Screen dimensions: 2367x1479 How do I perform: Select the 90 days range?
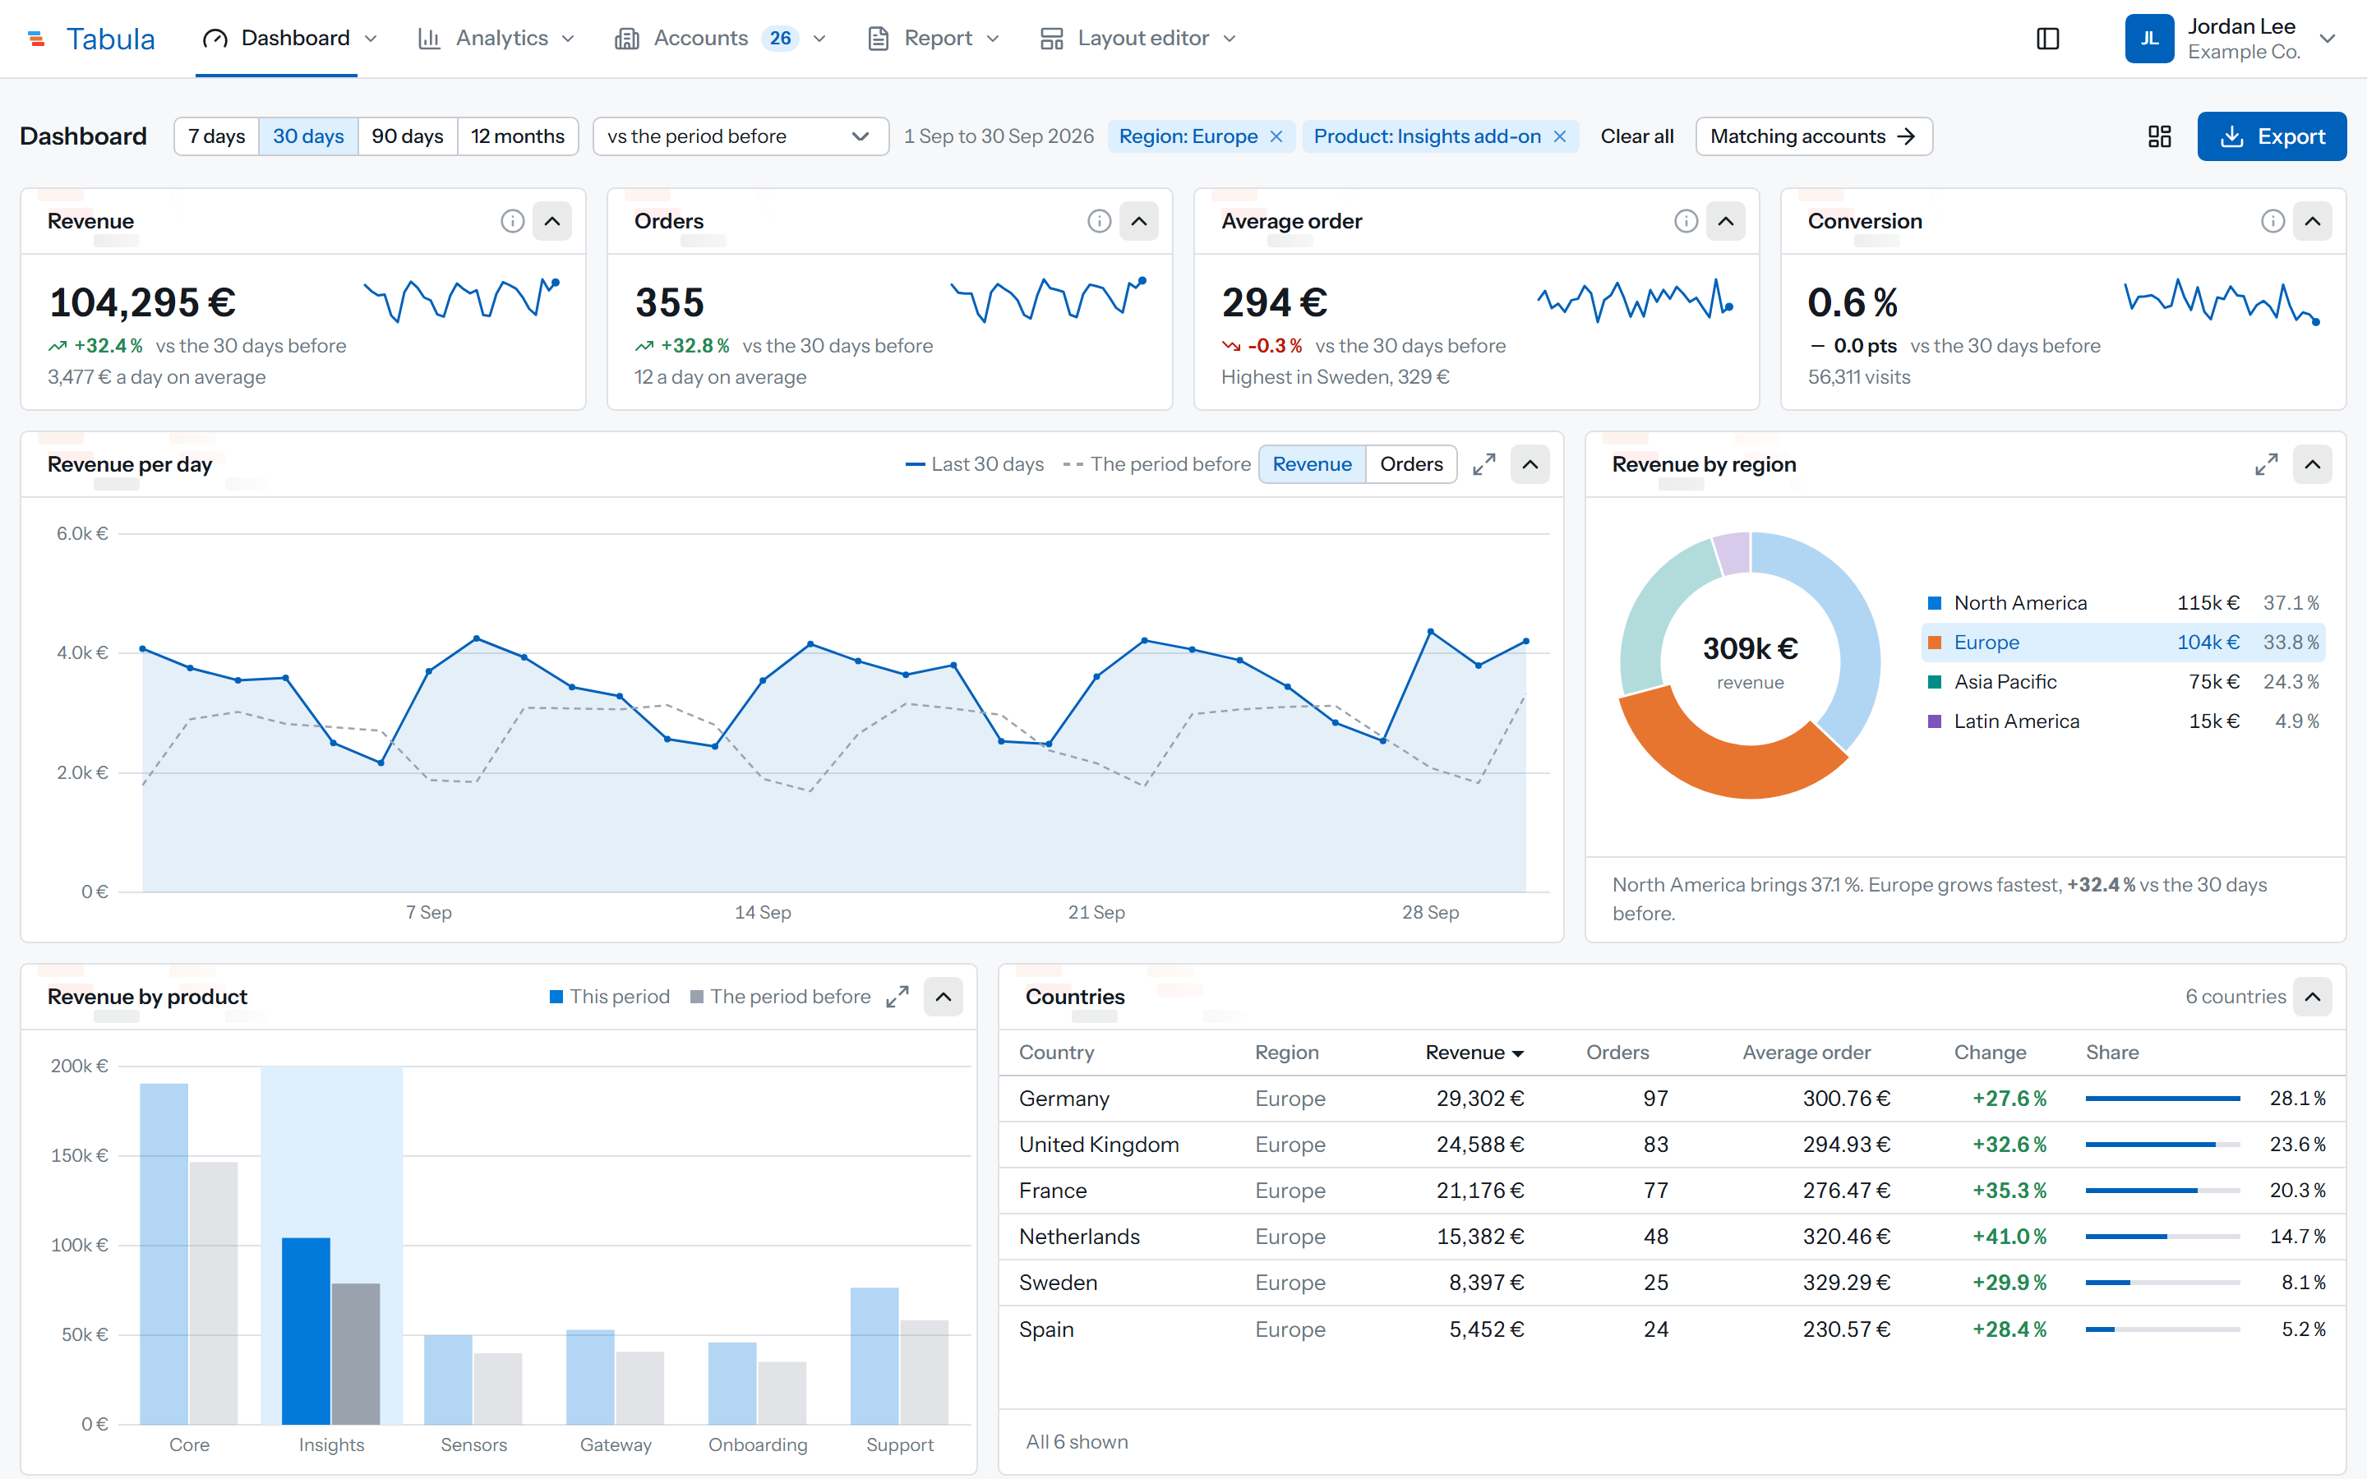point(408,136)
